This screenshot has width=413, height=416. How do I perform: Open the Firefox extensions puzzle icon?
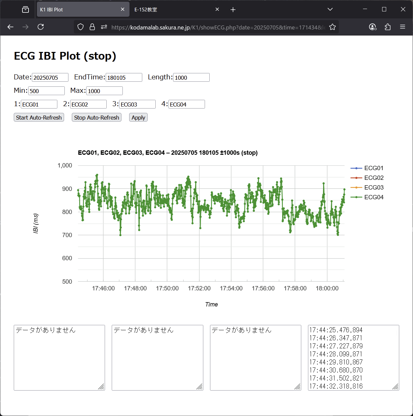pos(388,27)
